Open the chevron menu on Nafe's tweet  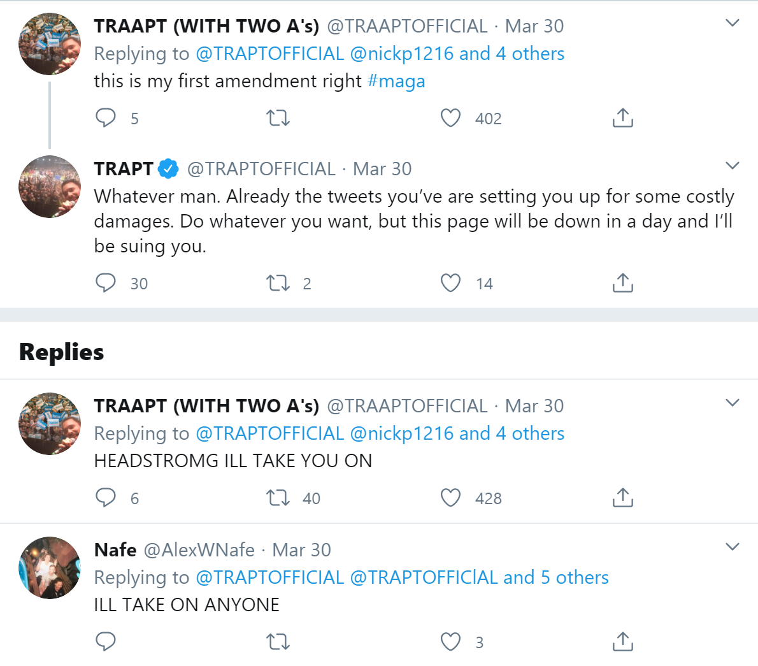(x=733, y=547)
